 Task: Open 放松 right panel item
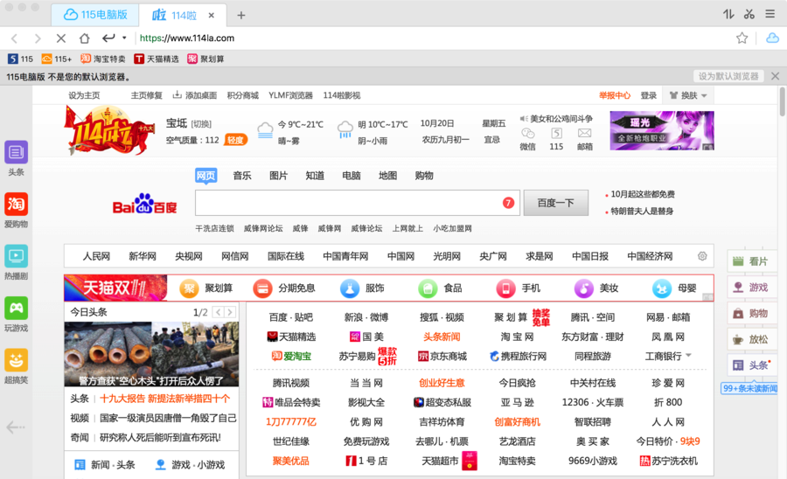pos(751,339)
